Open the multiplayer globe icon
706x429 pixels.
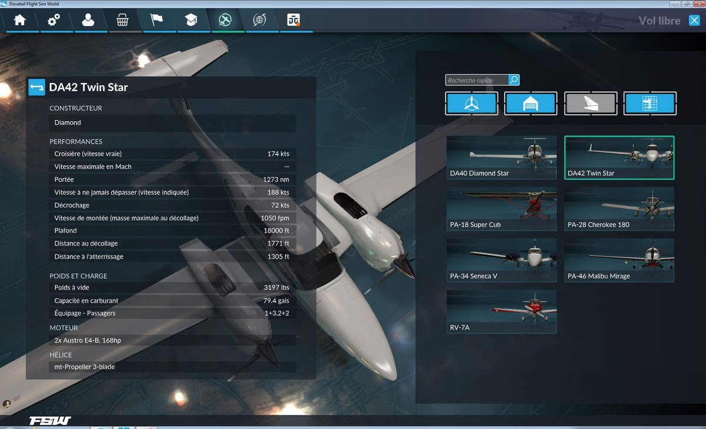[259, 20]
